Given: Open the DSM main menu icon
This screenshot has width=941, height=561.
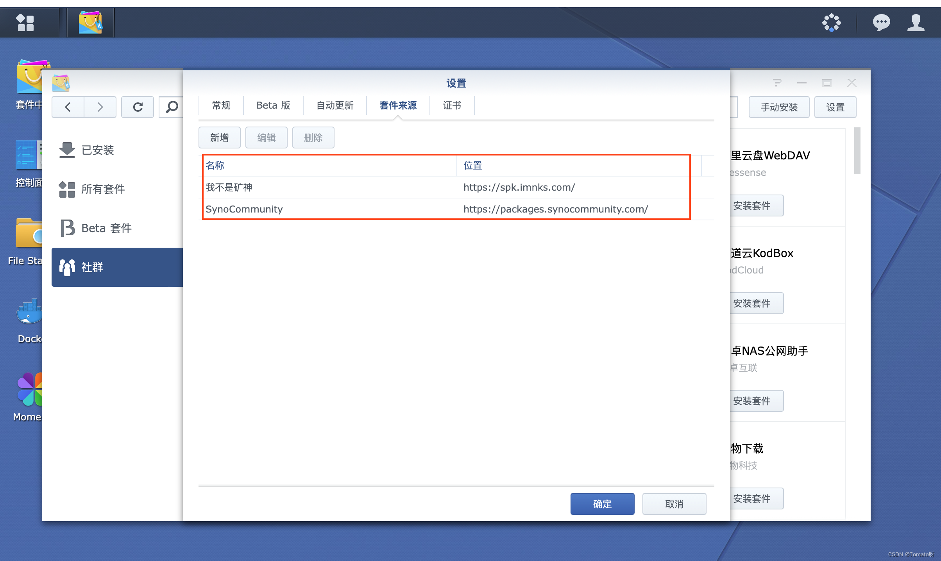Looking at the screenshot, I should (x=25, y=23).
